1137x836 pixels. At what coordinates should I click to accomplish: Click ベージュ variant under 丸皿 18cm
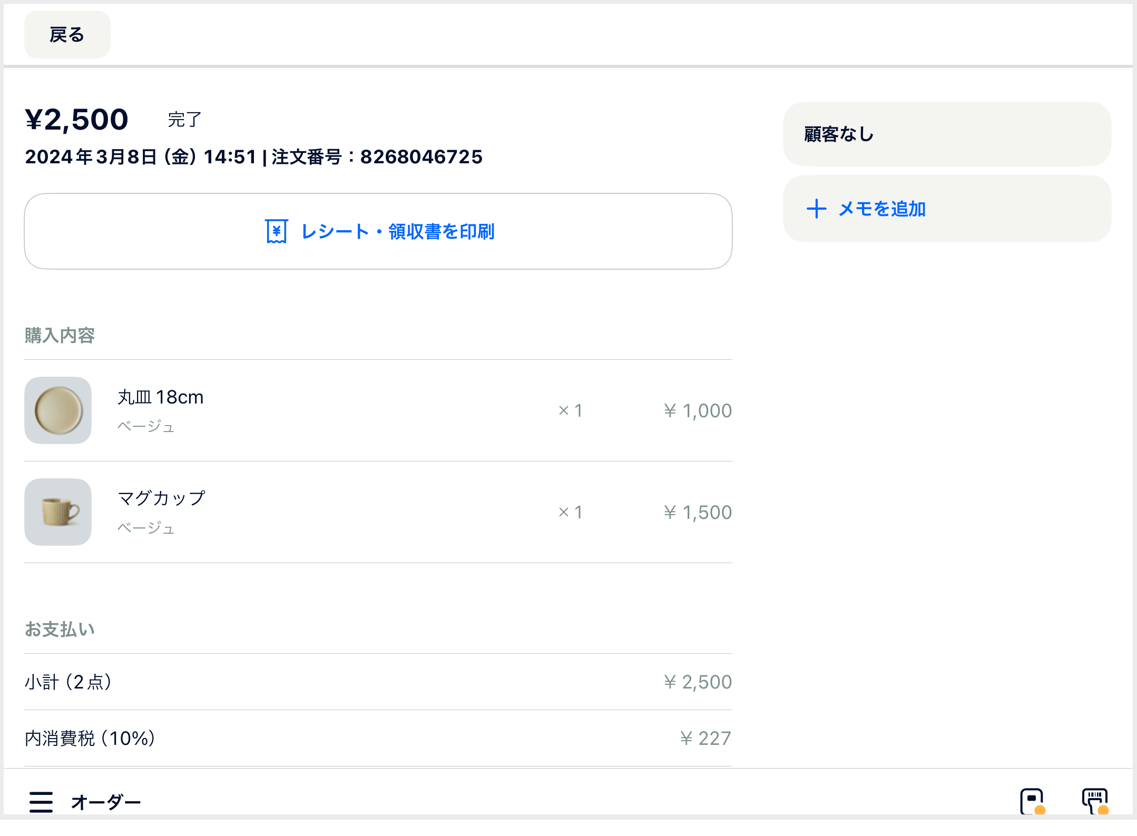coord(146,426)
